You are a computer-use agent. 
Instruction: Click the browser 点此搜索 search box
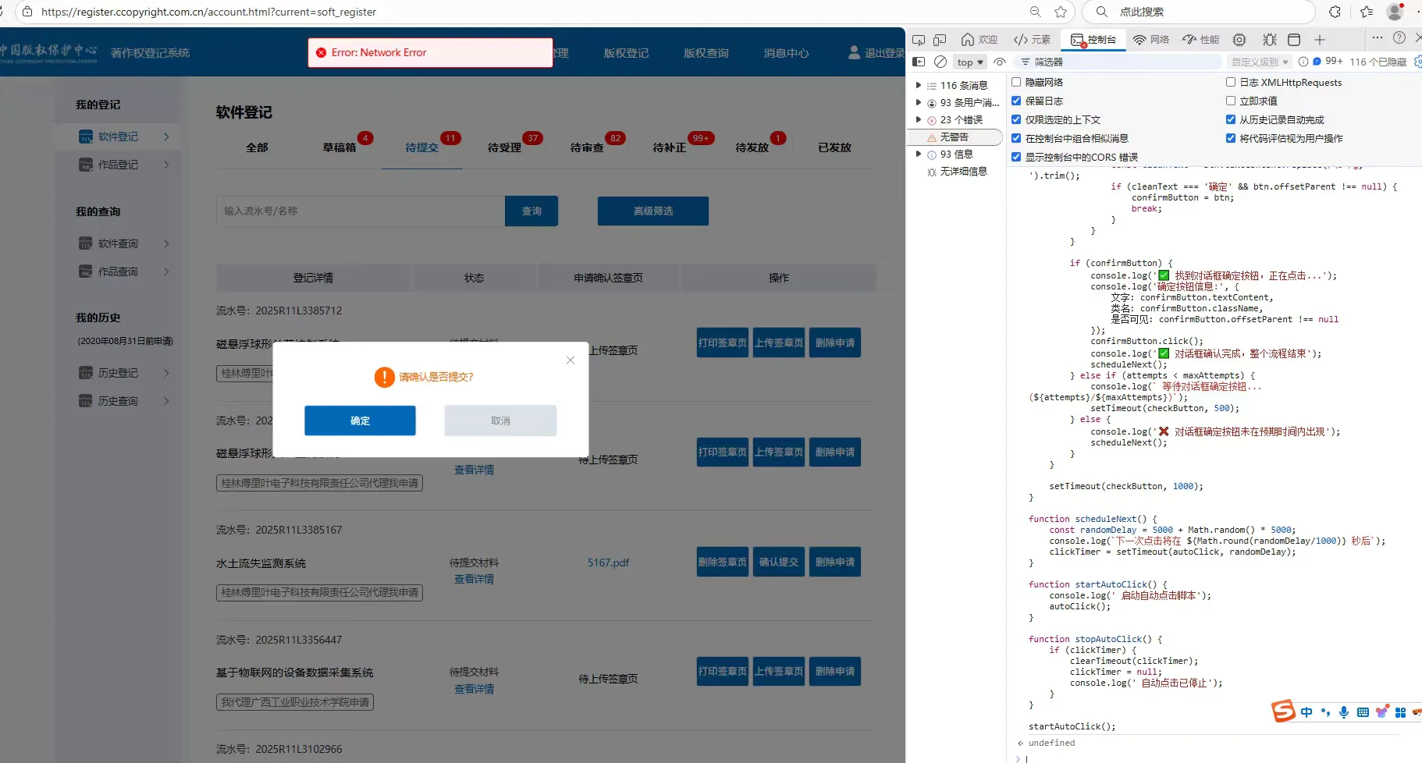click(x=1198, y=12)
